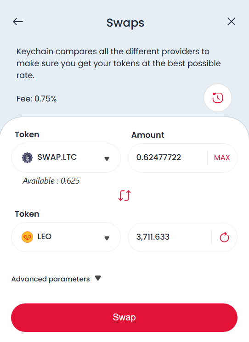
Task: Click MAX to use the full balance
Action: (x=222, y=158)
